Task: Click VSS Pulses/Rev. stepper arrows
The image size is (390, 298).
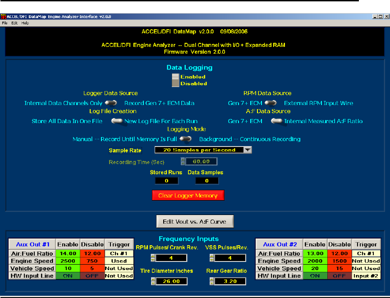Action: (x=211, y=258)
